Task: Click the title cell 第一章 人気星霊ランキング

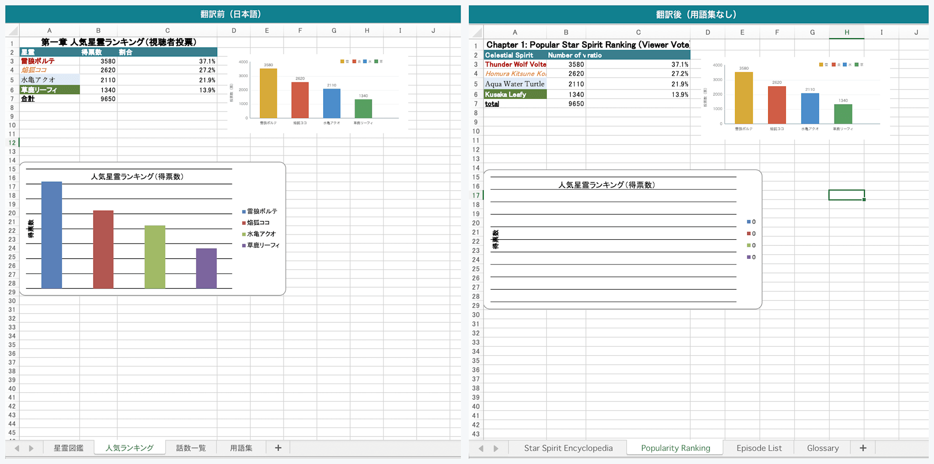Action: [x=119, y=42]
